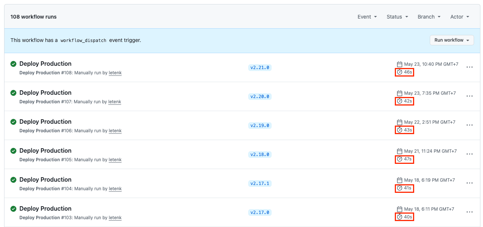
Task: Open the three-dot menu for run #104
Action: 470,183
